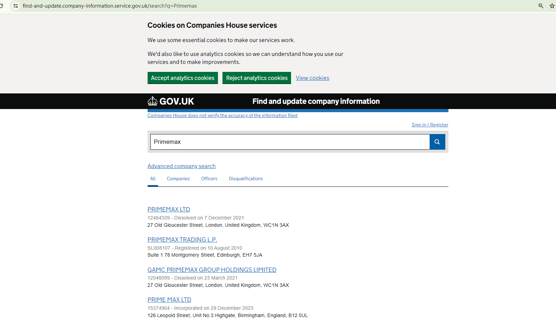Accept analytics cookies
556x324 pixels.
[183, 78]
